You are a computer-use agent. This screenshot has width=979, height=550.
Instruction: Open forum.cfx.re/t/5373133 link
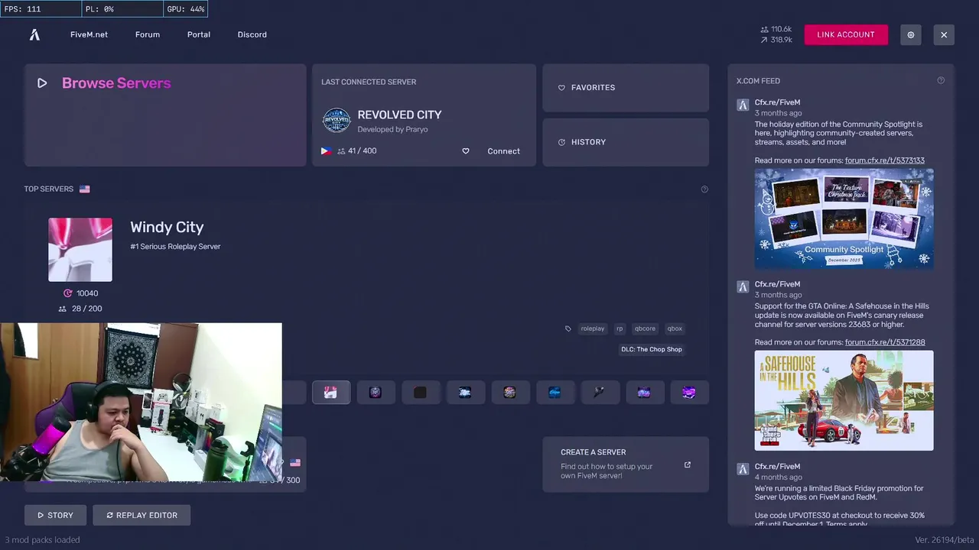click(885, 160)
